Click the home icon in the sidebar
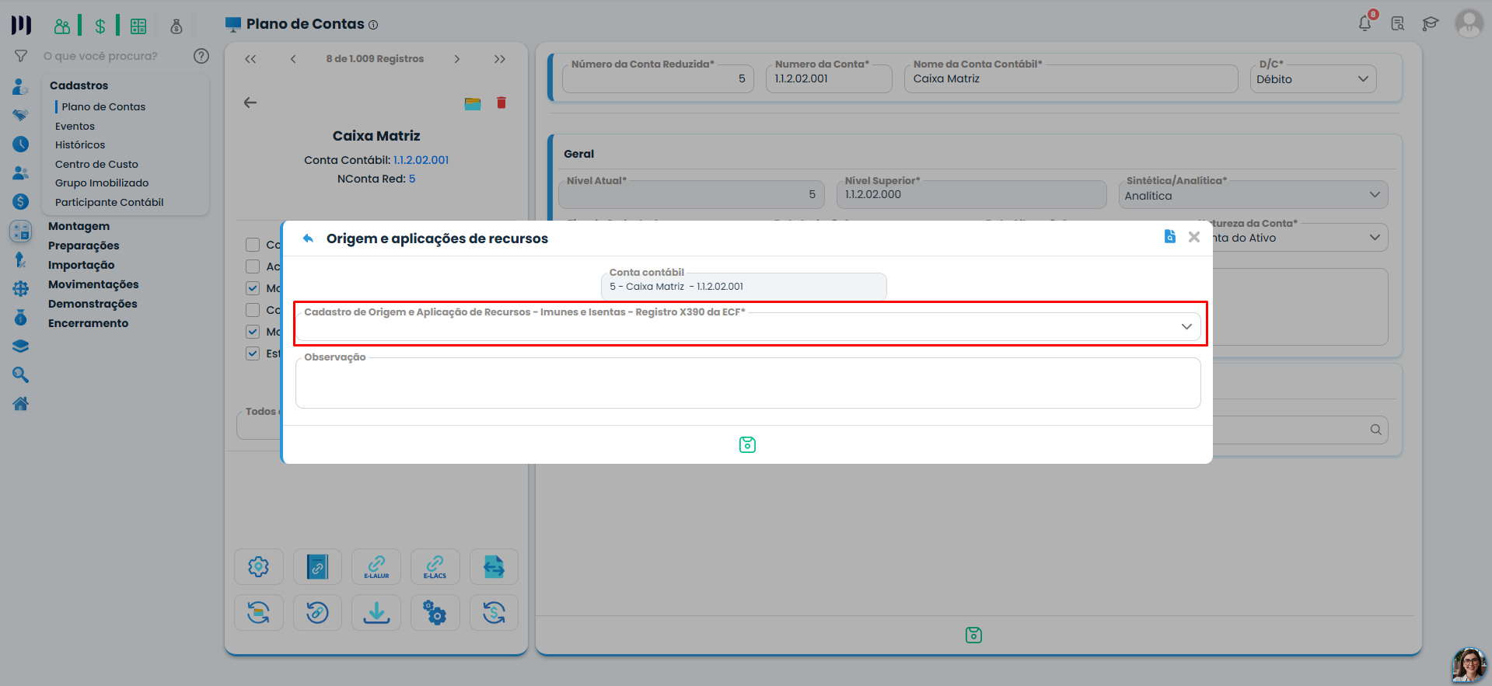The height and width of the screenshot is (686, 1492). (x=21, y=403)
